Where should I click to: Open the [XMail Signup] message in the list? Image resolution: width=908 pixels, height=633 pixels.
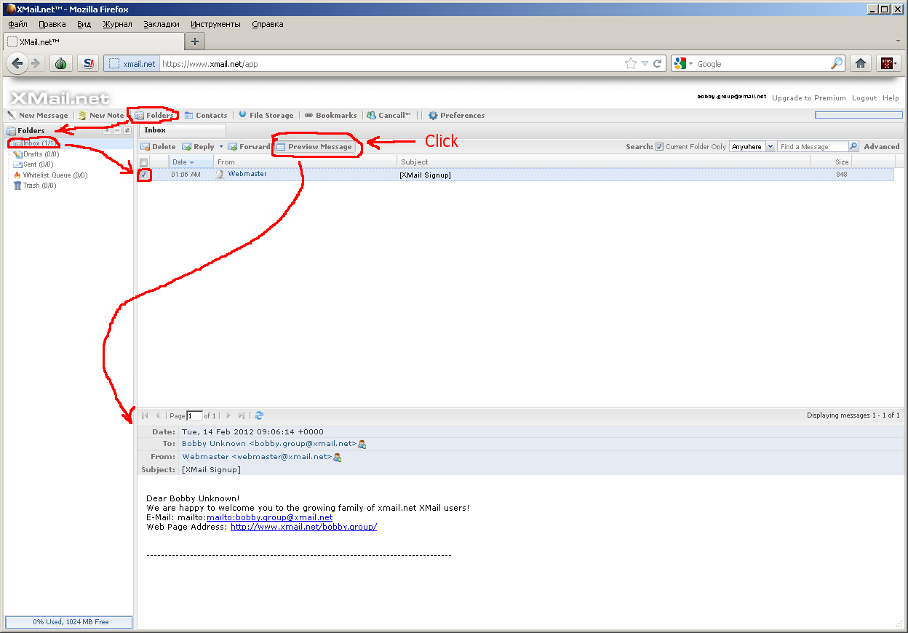[426, 175]
